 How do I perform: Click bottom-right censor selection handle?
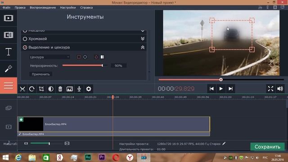pos(252,49)
